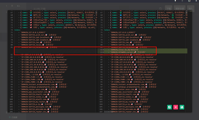Click the 更新全部 button
The width and height of the screenshot is (199, 120).
180,9
